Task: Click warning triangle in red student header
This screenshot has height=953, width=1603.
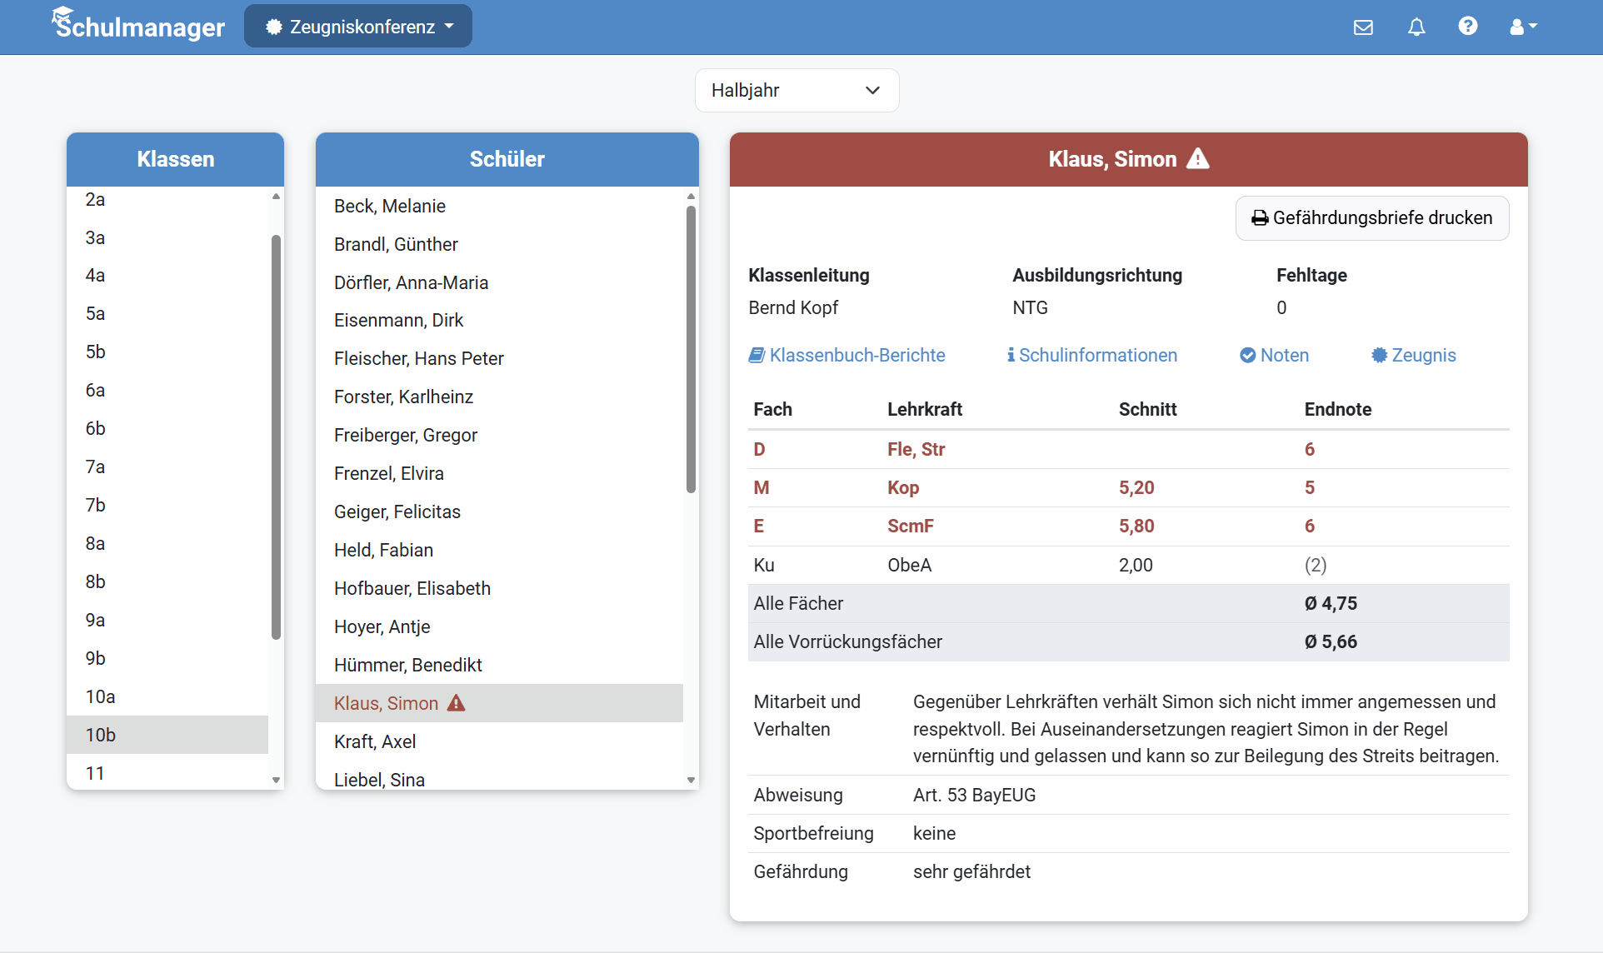Action: (1197, 158)
